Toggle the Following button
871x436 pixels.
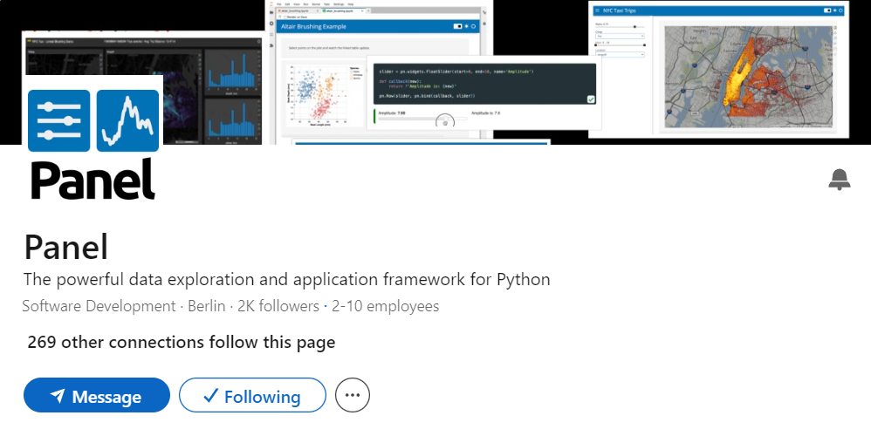pyautogui.click(x=252, y=396)
